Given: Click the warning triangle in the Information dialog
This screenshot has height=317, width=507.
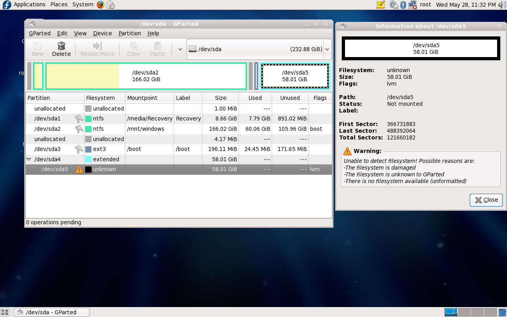Looking at the screenshot, I should point(347,151).
